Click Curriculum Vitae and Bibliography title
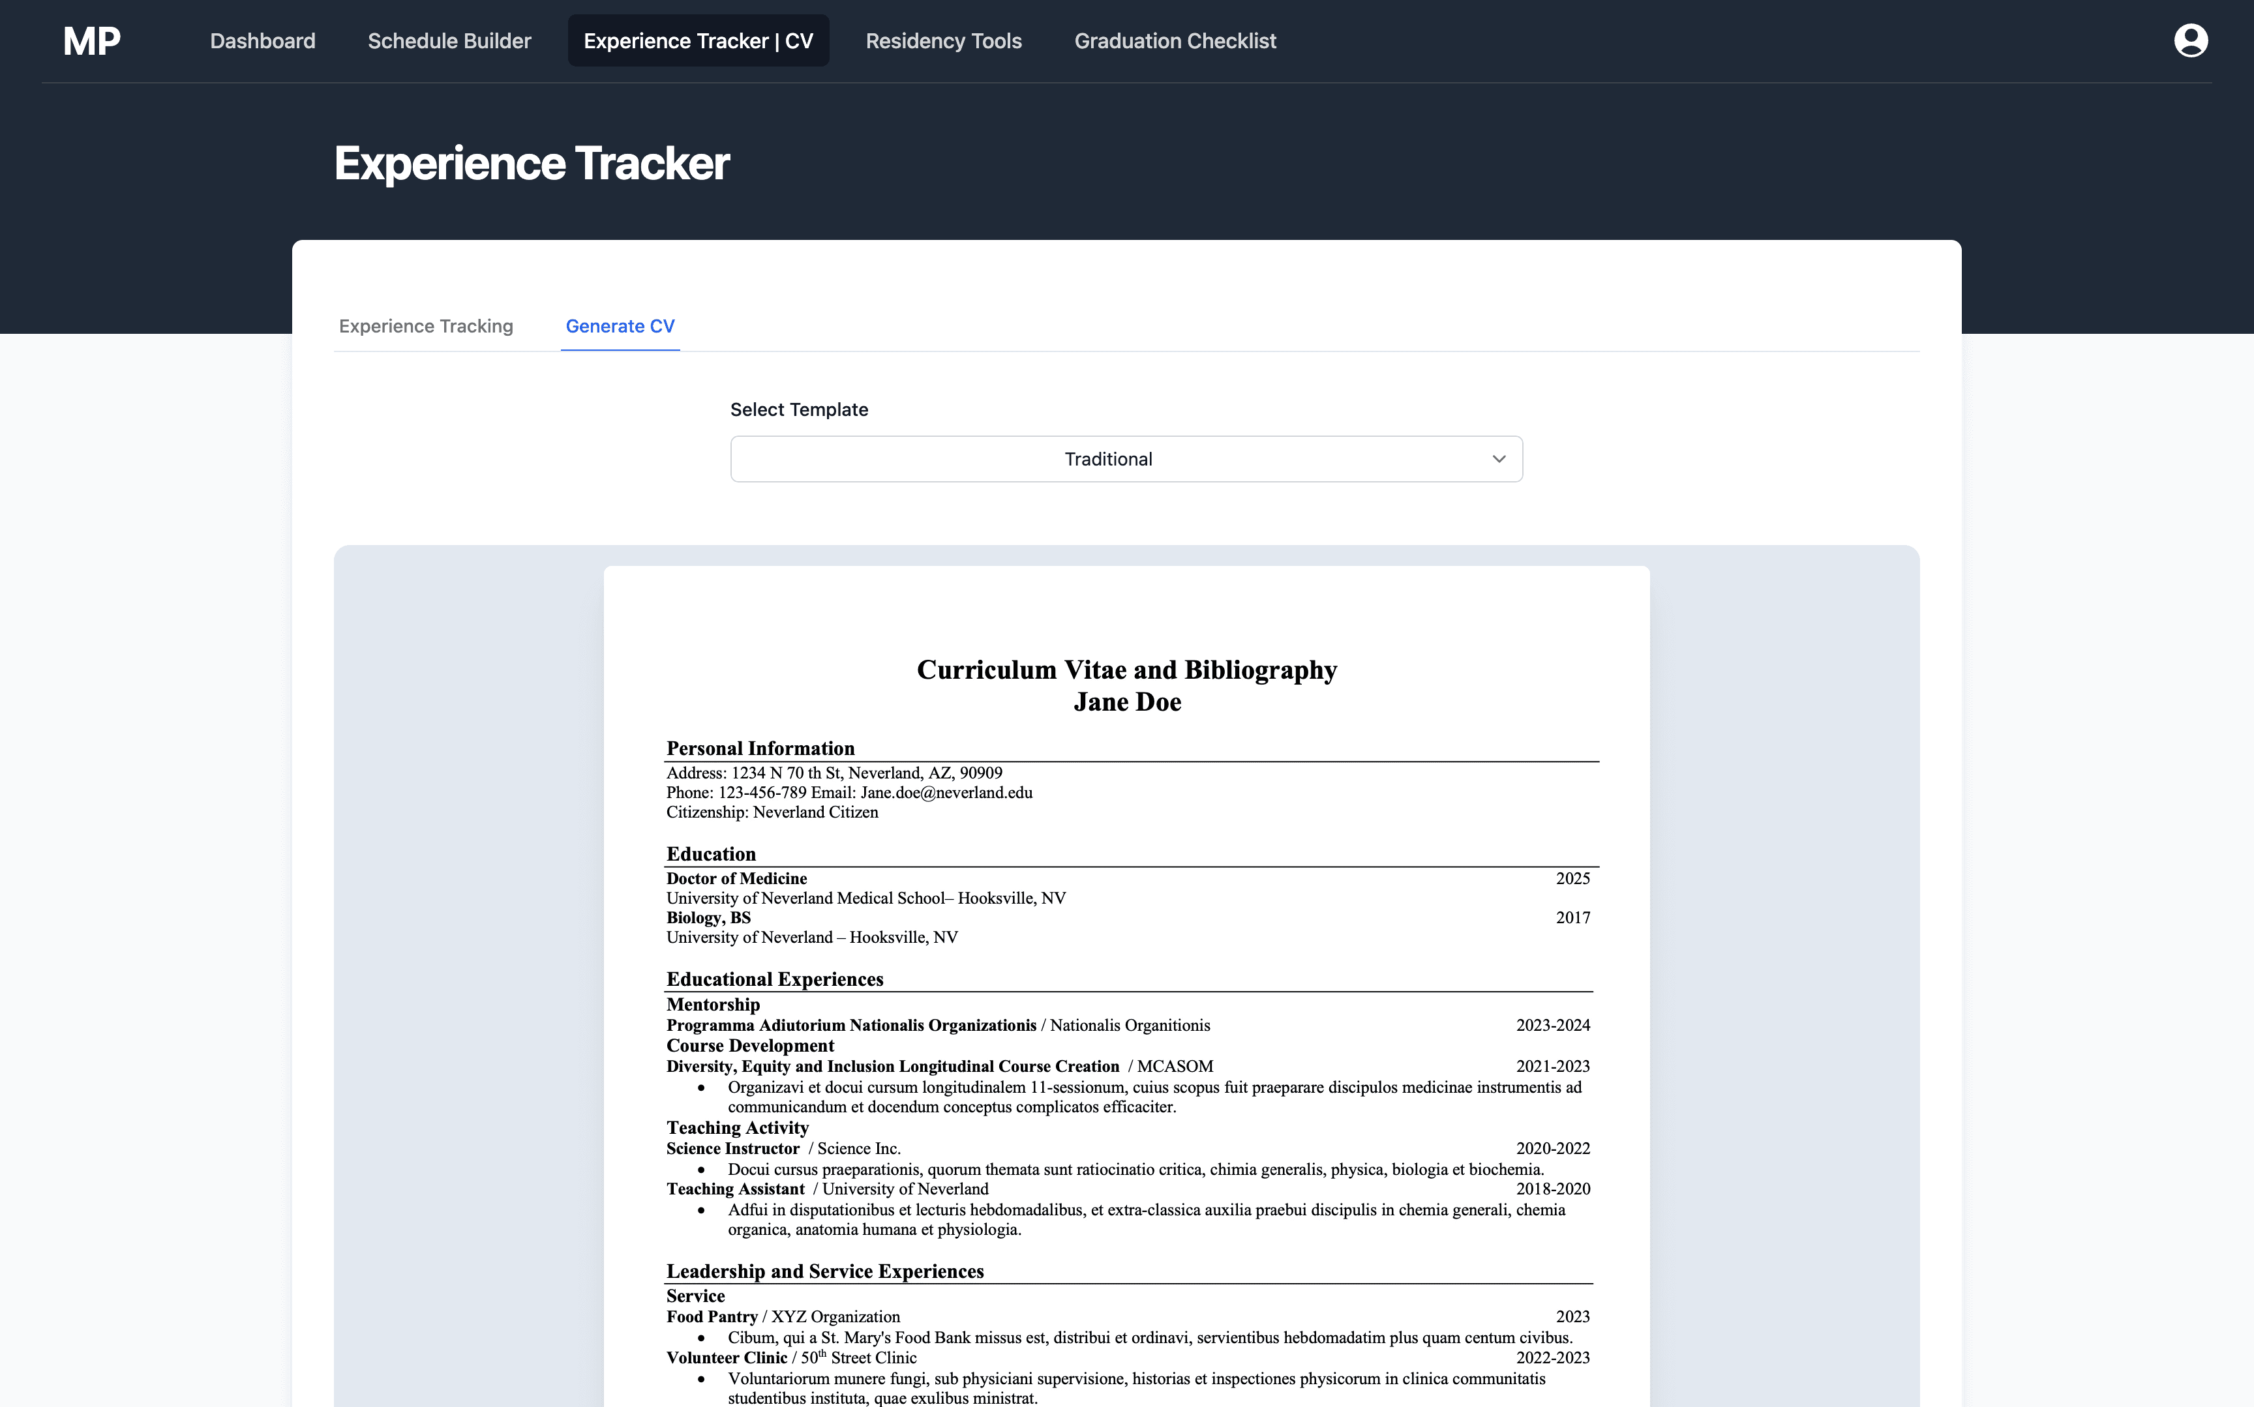This screenshot has height=1407, width=2254. 1126,670
